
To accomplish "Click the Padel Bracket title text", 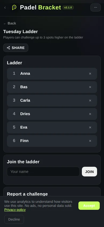I will tap(41, 7).
